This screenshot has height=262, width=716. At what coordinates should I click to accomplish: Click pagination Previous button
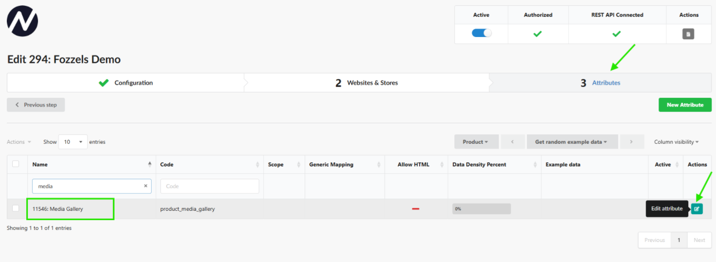coord(654,240)
